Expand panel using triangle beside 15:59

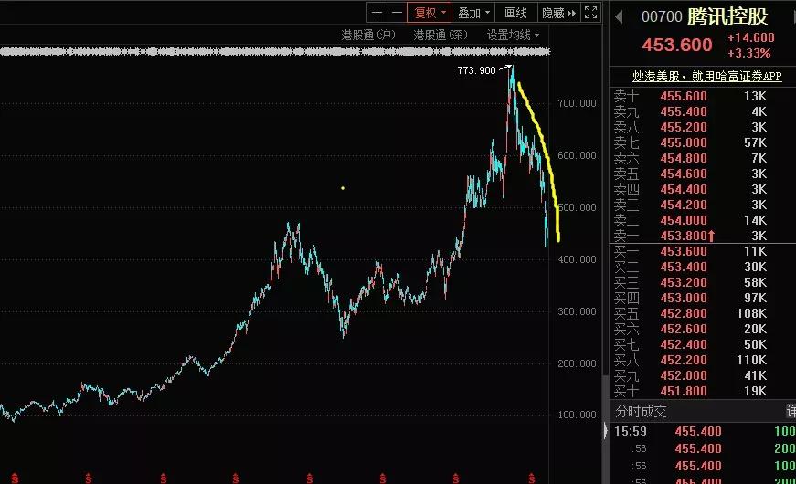point(605,431)
